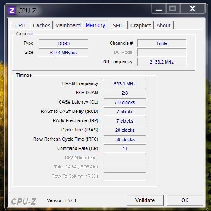This screenshot has width=211, height=211.
Task: Open the Graphics tab
Action: 141,26
